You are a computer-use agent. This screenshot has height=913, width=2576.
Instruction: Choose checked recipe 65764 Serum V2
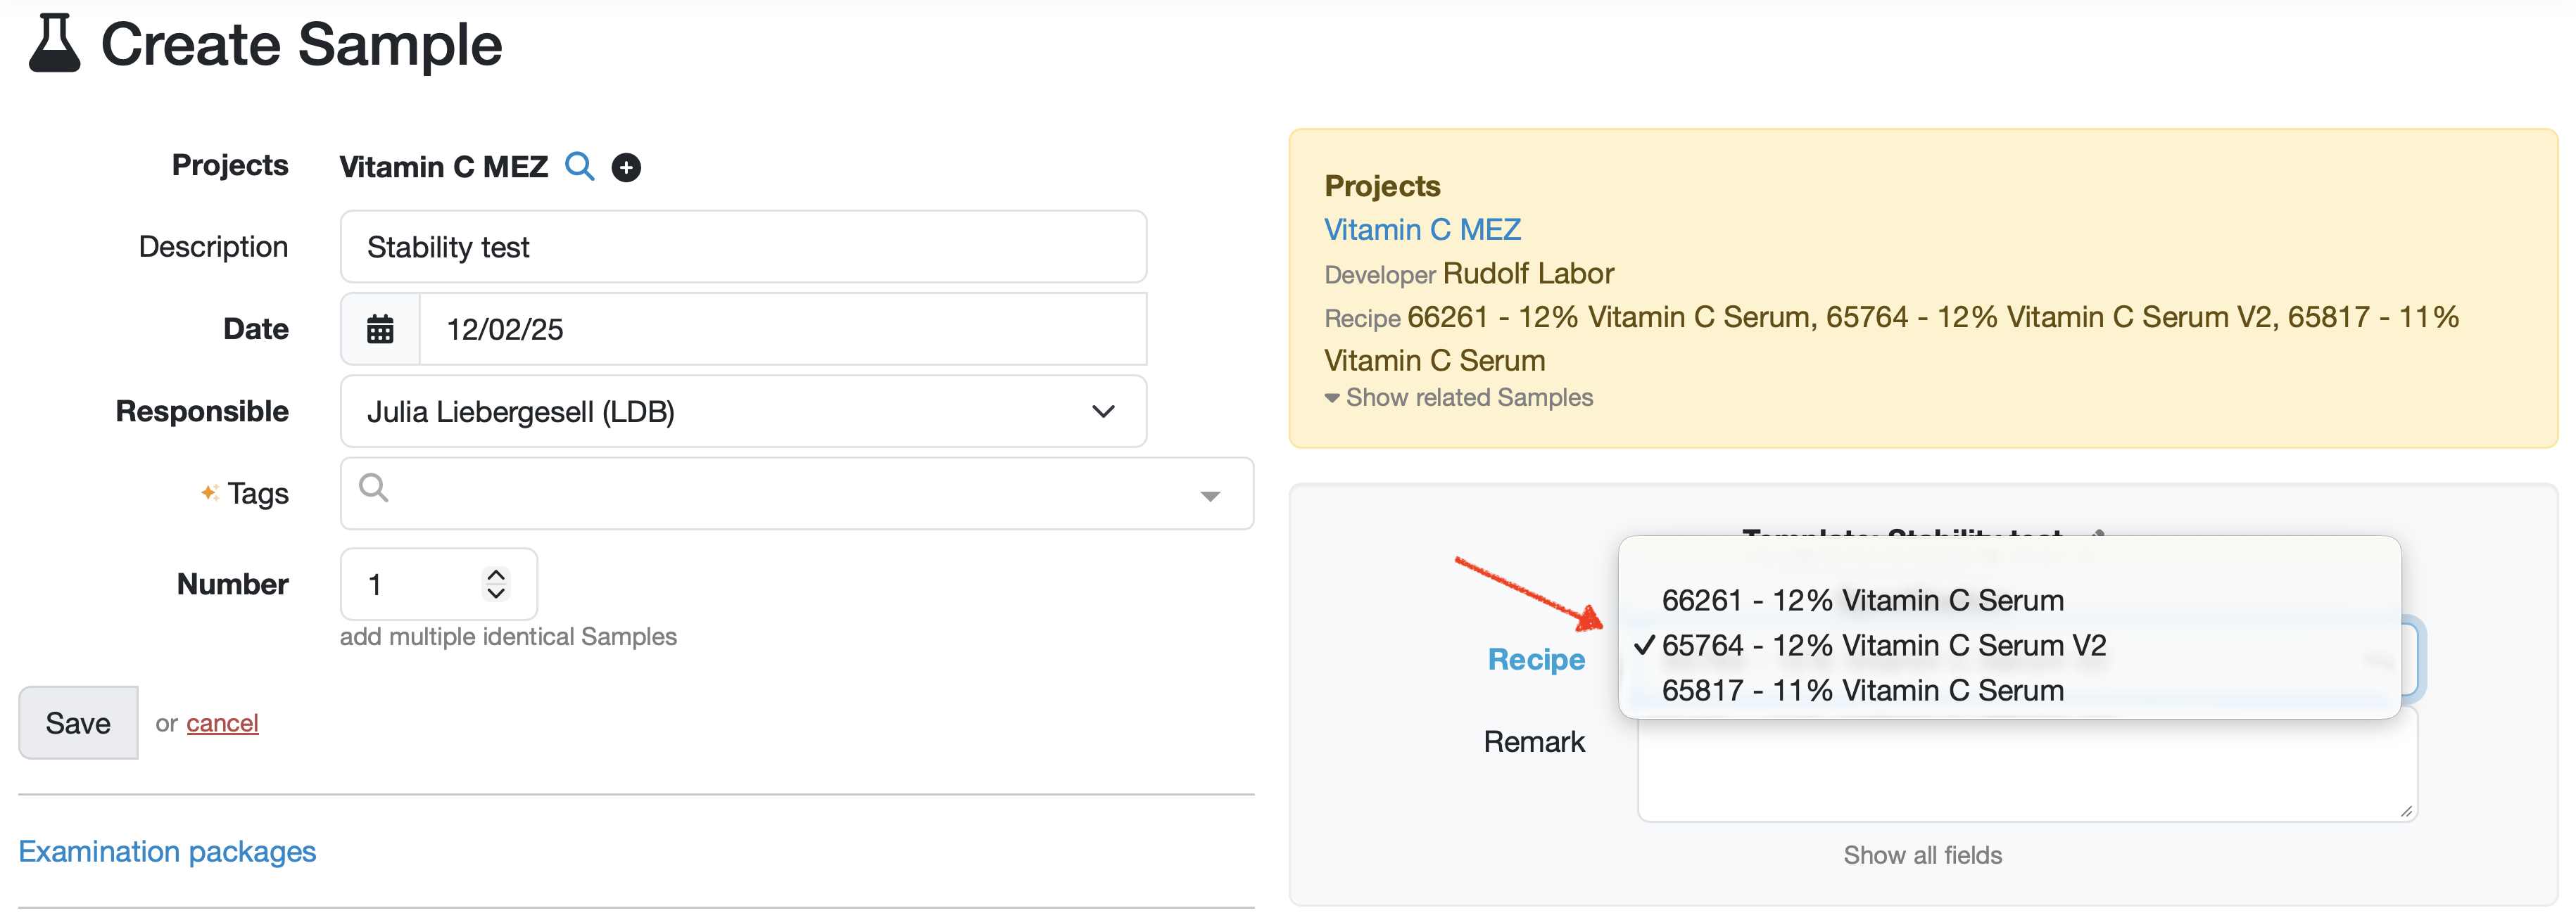[1883, 645]
